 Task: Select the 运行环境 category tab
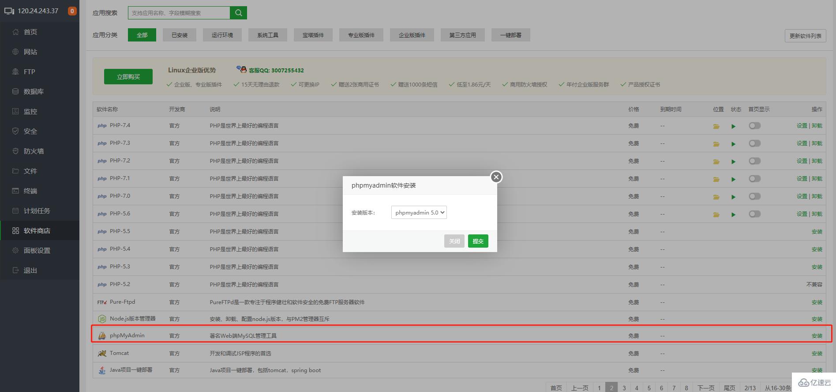pyautogui.click(x=222, y=35)
